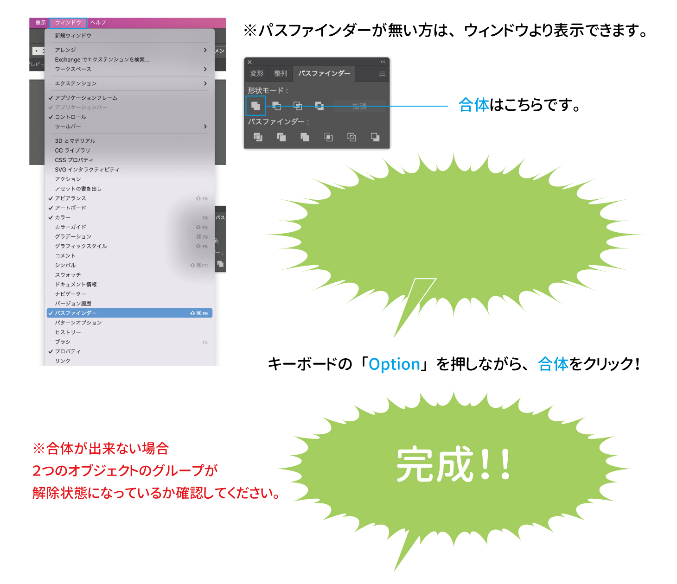Choose スウォッチ from the menu

(129, 275)
